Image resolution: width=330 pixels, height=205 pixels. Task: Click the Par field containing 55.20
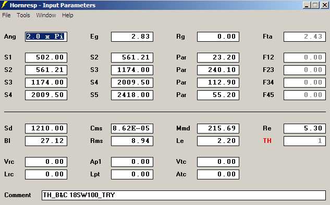coord(218,95)
